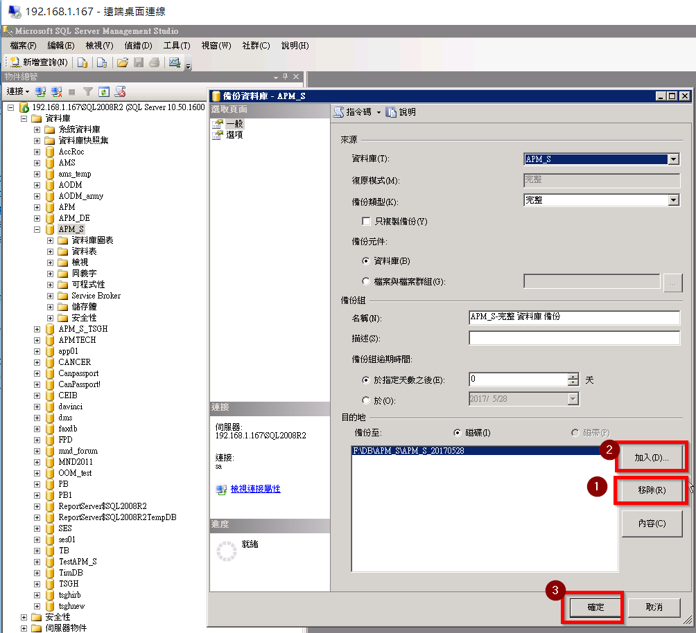Viewport: 696px width, 633px height.
Task: Select the 資料庫(B) radio button
Action: tap(366, 261)
